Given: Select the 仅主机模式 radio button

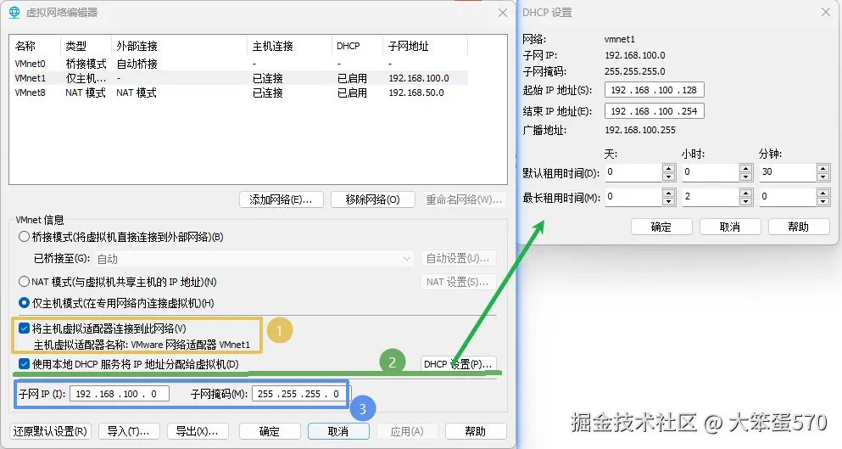Looking at the screenshot, I should [24, 303].
